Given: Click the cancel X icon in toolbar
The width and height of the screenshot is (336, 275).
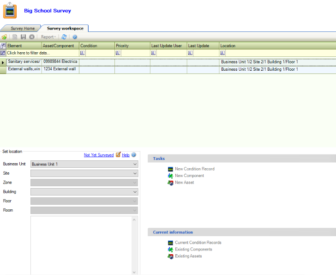Looking at the screenshot, I should 32,37.
